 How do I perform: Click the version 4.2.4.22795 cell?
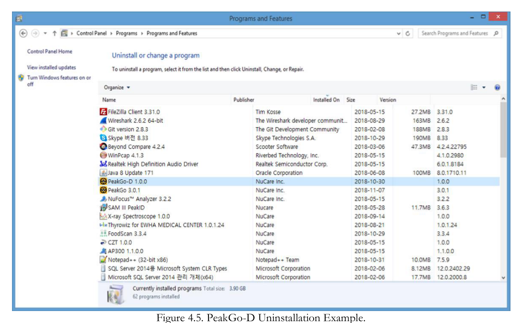pyautogui.click(x=452, y=147)
